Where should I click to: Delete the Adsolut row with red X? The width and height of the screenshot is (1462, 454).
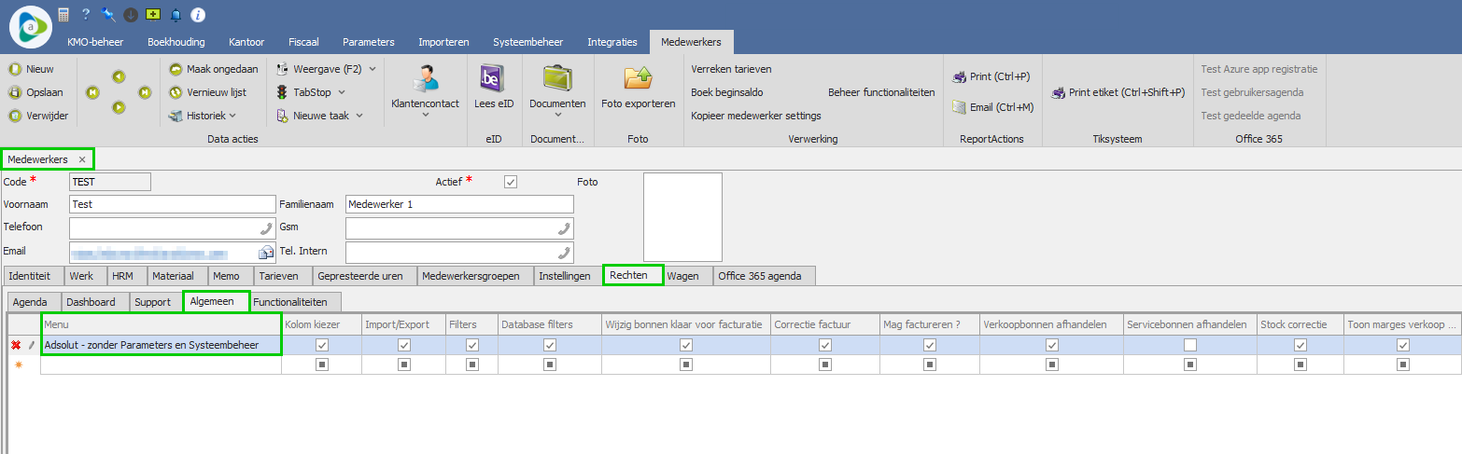tap(15, 345)
